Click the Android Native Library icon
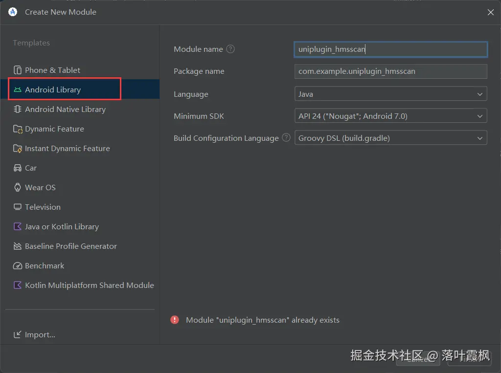Image resolution: width=501 pixels, height=373 pixels. click(x=18, y=109)
